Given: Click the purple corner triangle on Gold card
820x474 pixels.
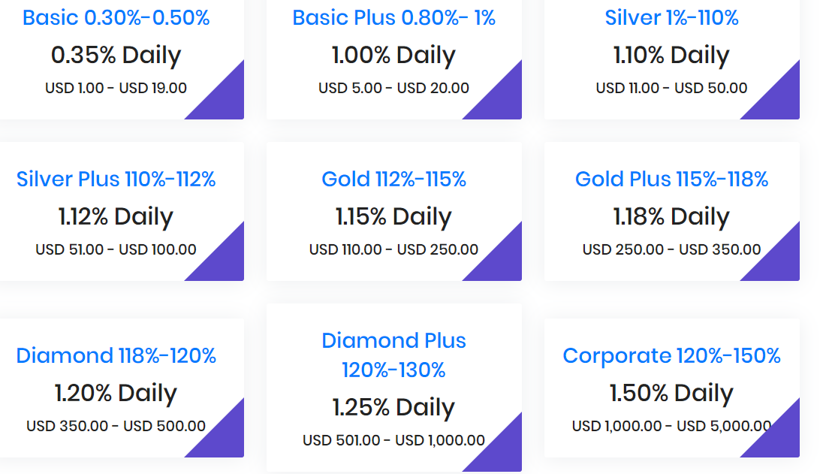Looking at the screenshot, I should [x=502, y=261].
